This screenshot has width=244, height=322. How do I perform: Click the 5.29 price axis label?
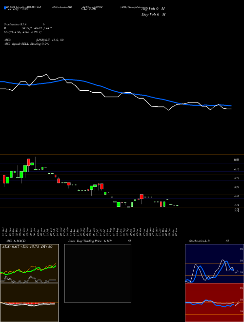237,187
